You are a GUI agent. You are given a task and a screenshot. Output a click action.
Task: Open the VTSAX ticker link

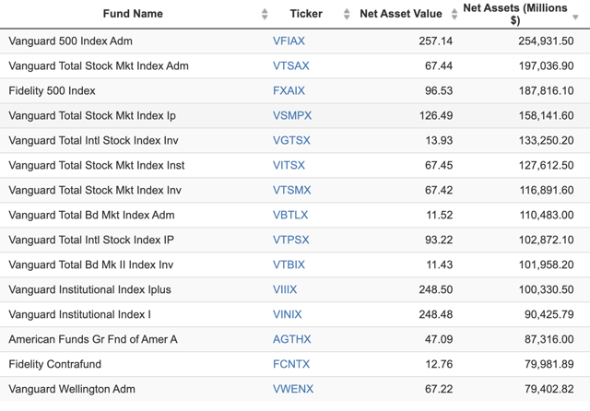[290, 66]
